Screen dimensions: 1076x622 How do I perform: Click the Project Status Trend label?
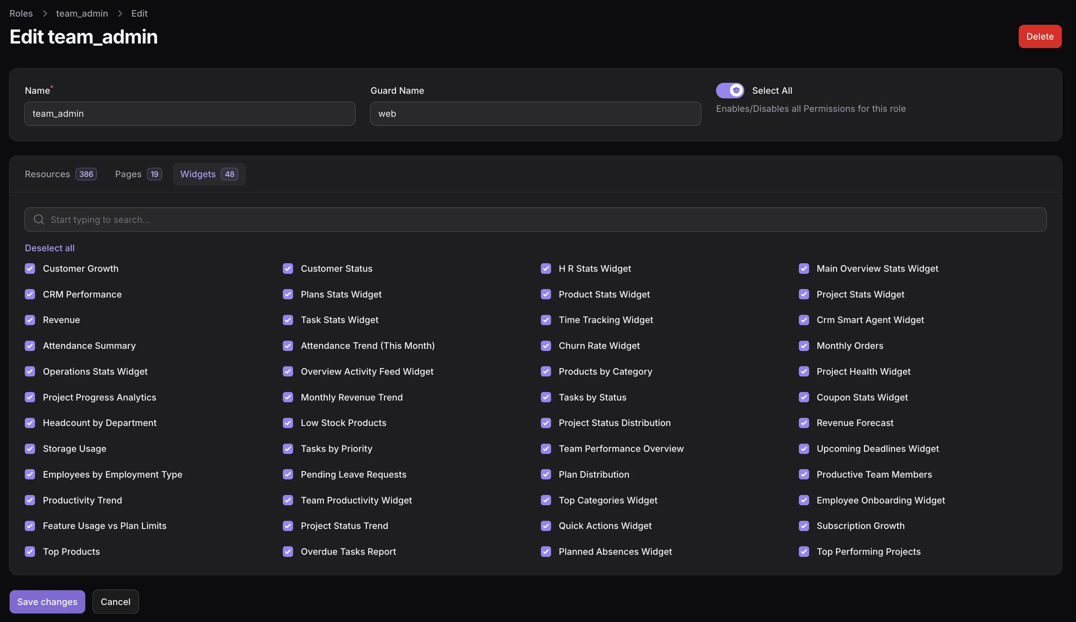click(345, 525)
